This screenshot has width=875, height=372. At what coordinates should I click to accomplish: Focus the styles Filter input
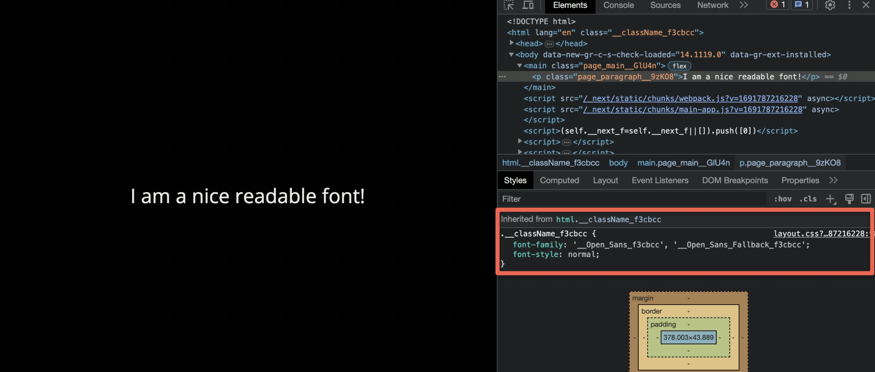[x=633, y=199]
